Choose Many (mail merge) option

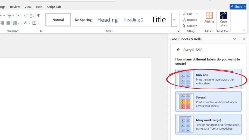coord(208,124)
